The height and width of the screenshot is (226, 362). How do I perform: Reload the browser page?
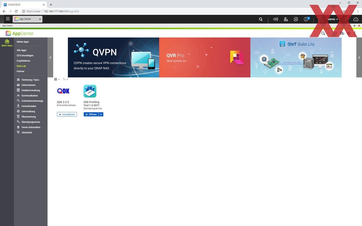point(16,11)
